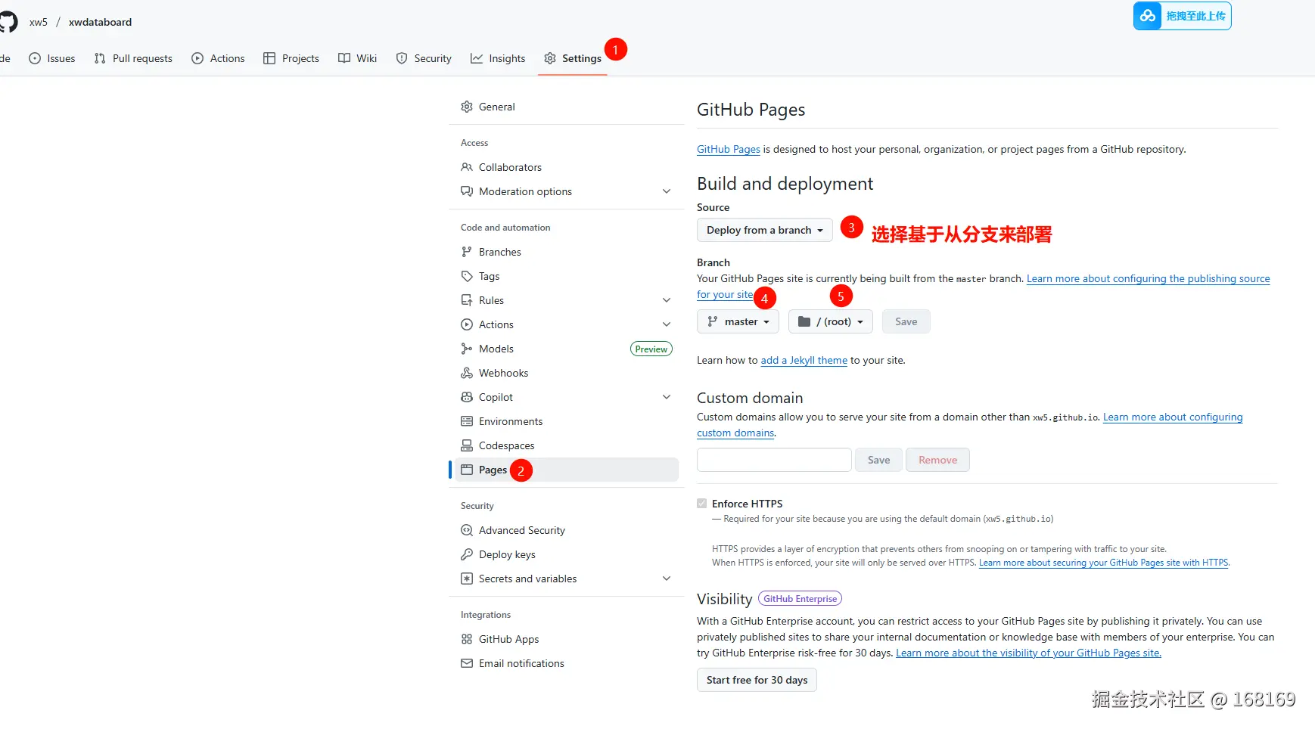Open the / (root) folder dropdown

coord(830,321)
